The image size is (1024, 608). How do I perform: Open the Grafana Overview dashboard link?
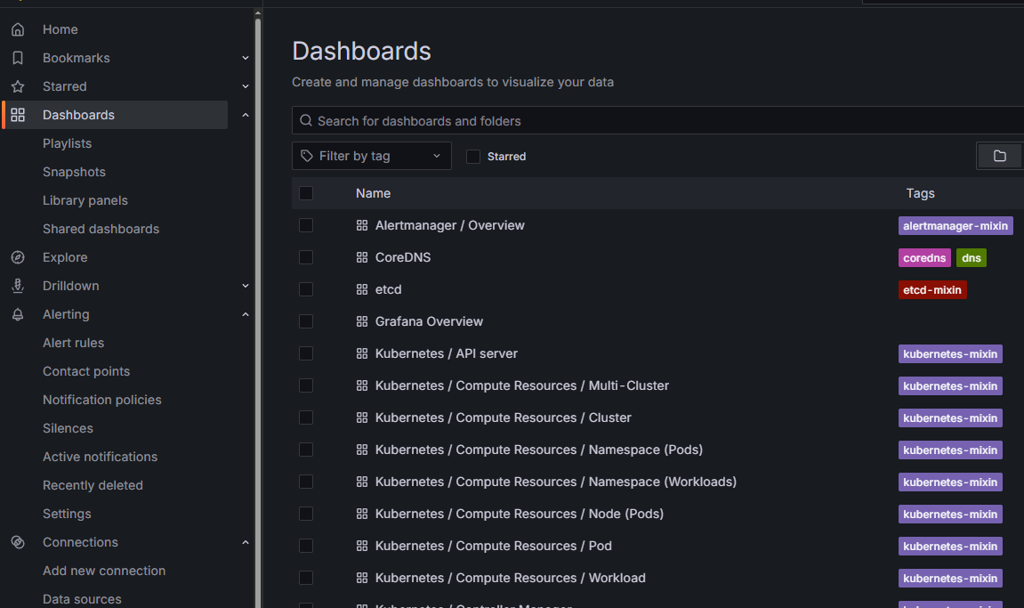coord(429,321)
